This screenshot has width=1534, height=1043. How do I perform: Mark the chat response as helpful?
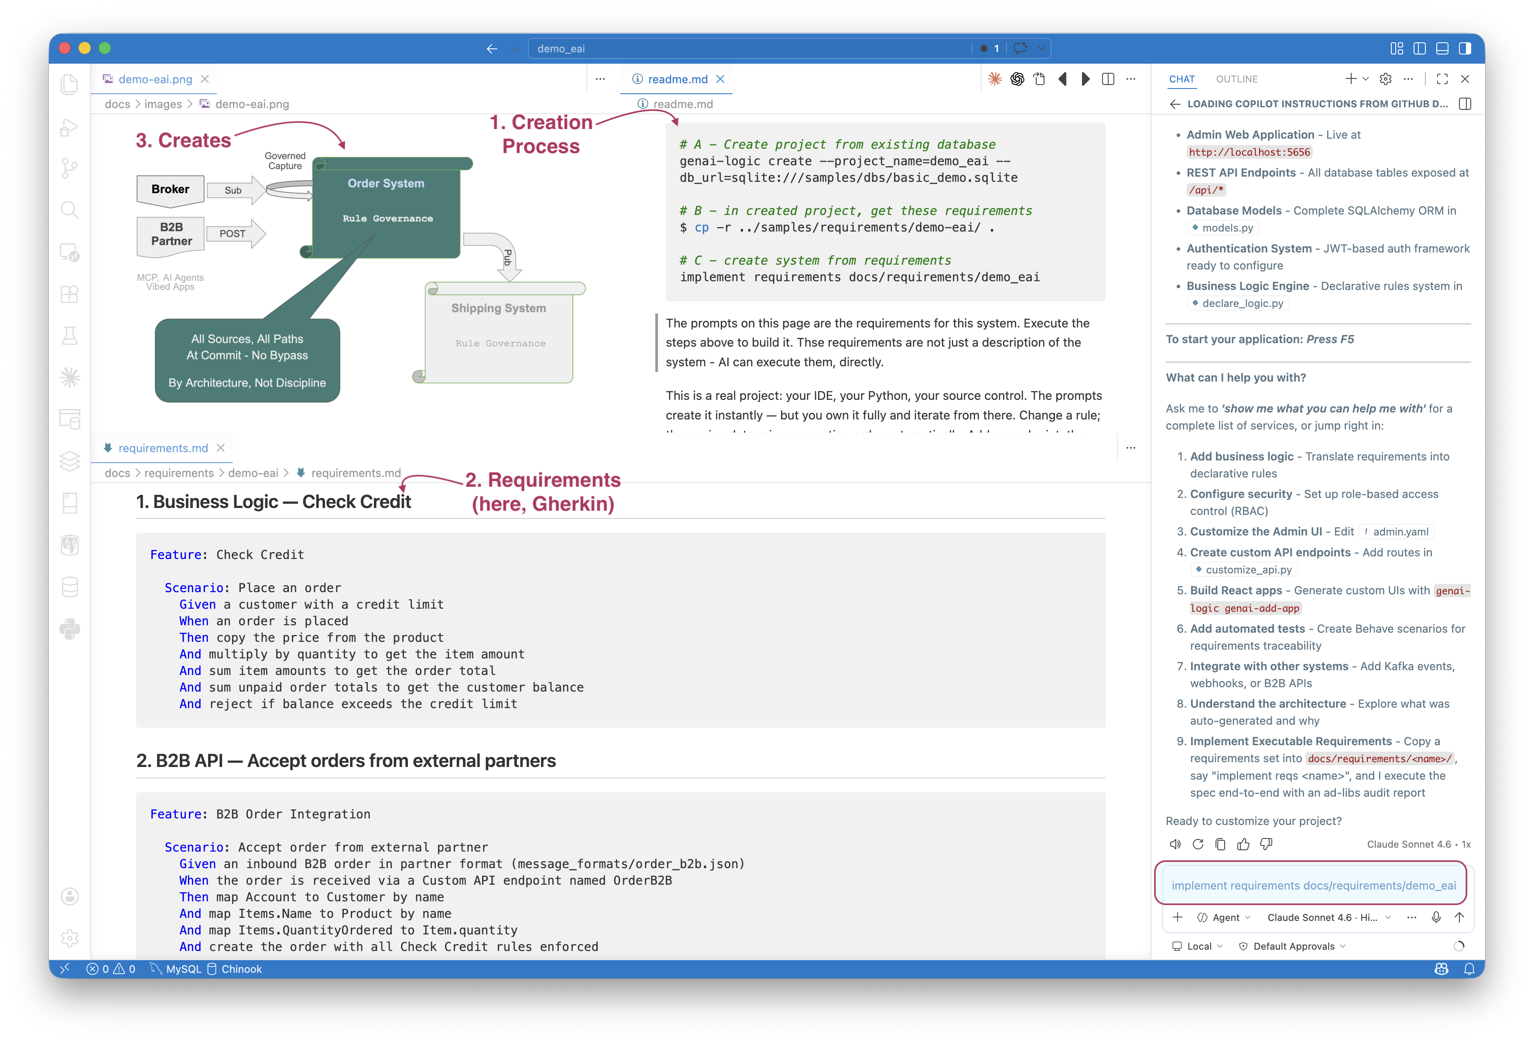1243,845
